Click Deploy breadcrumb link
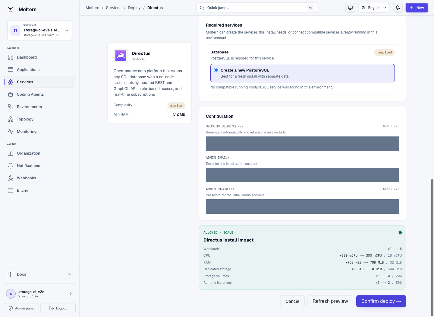 click(134, 8)
